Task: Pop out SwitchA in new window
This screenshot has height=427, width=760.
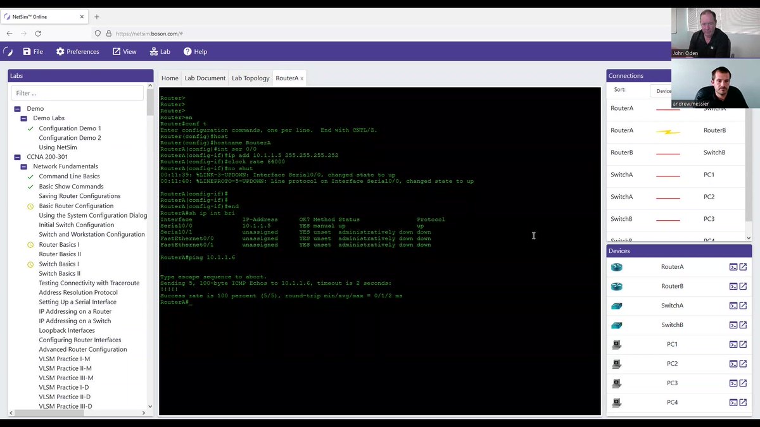Action: pyautogui.click(x=743, y=306)
